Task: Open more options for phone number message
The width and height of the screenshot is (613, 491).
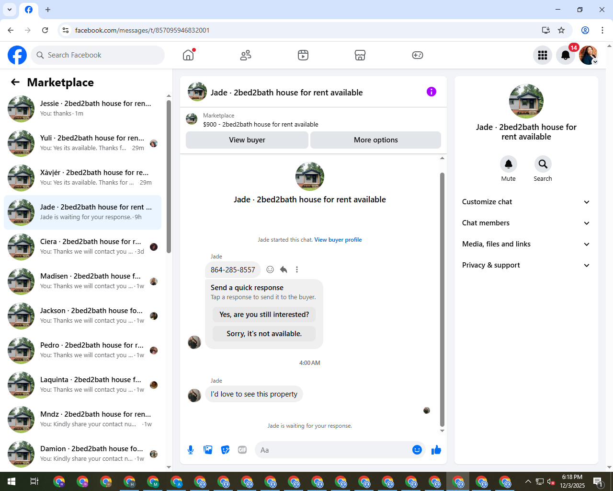Action: 297,269
